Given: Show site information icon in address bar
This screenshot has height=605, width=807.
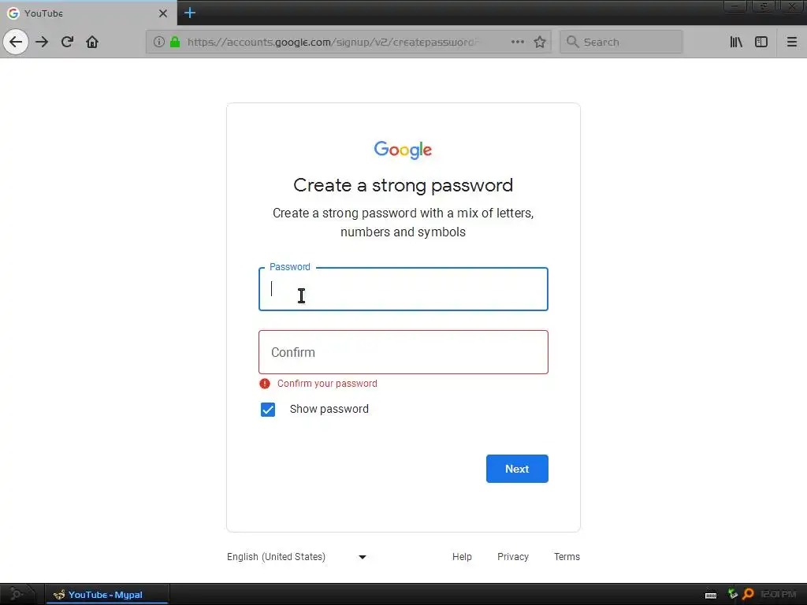Looking at the screenshot, I should point(159,42).
